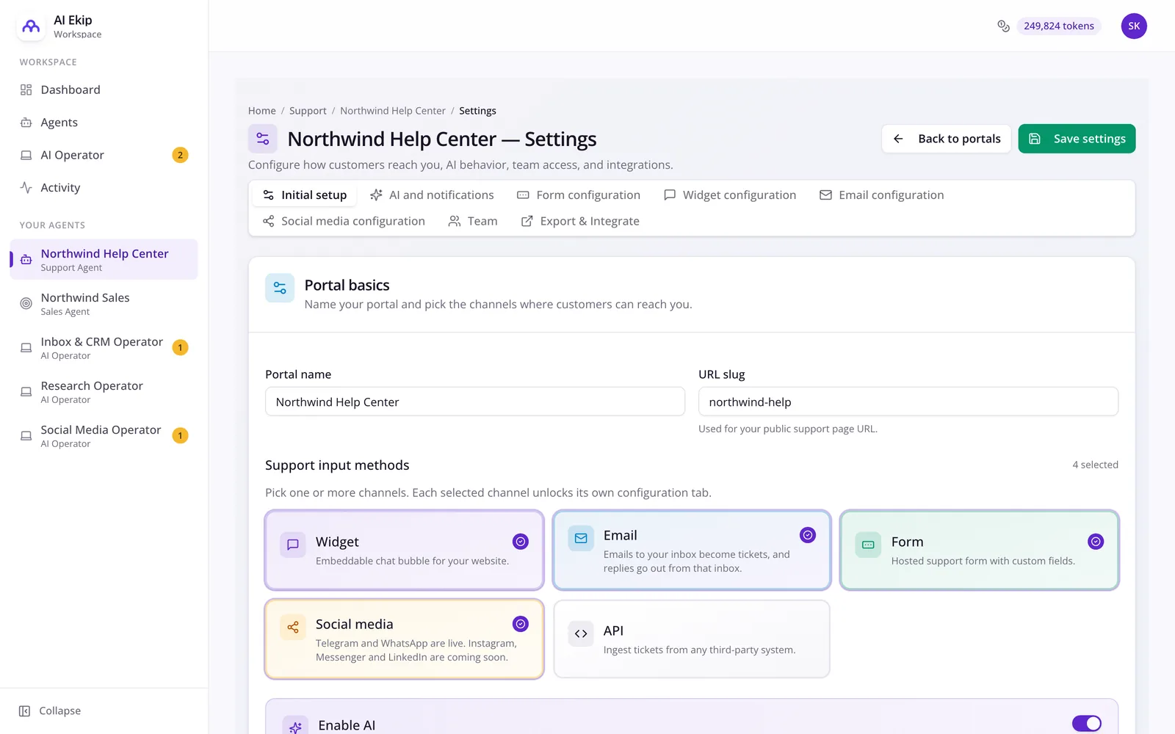Open the SK user avatar

click(1134, 26)
